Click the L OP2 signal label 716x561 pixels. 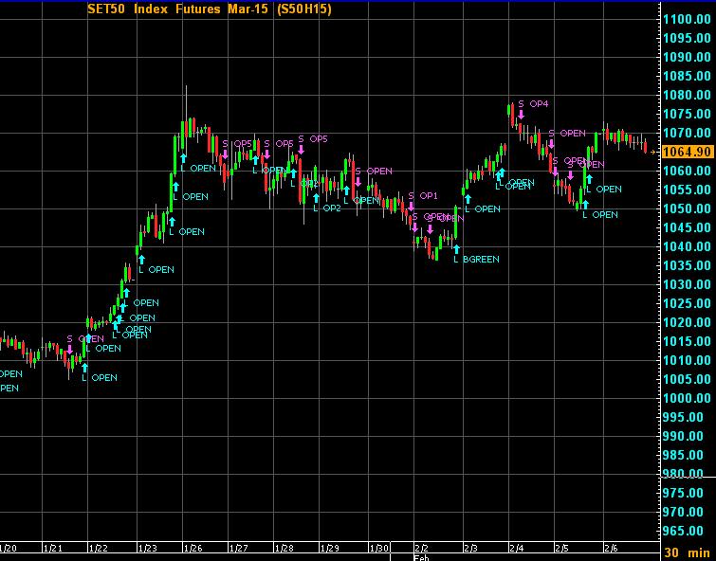(326, 208)
